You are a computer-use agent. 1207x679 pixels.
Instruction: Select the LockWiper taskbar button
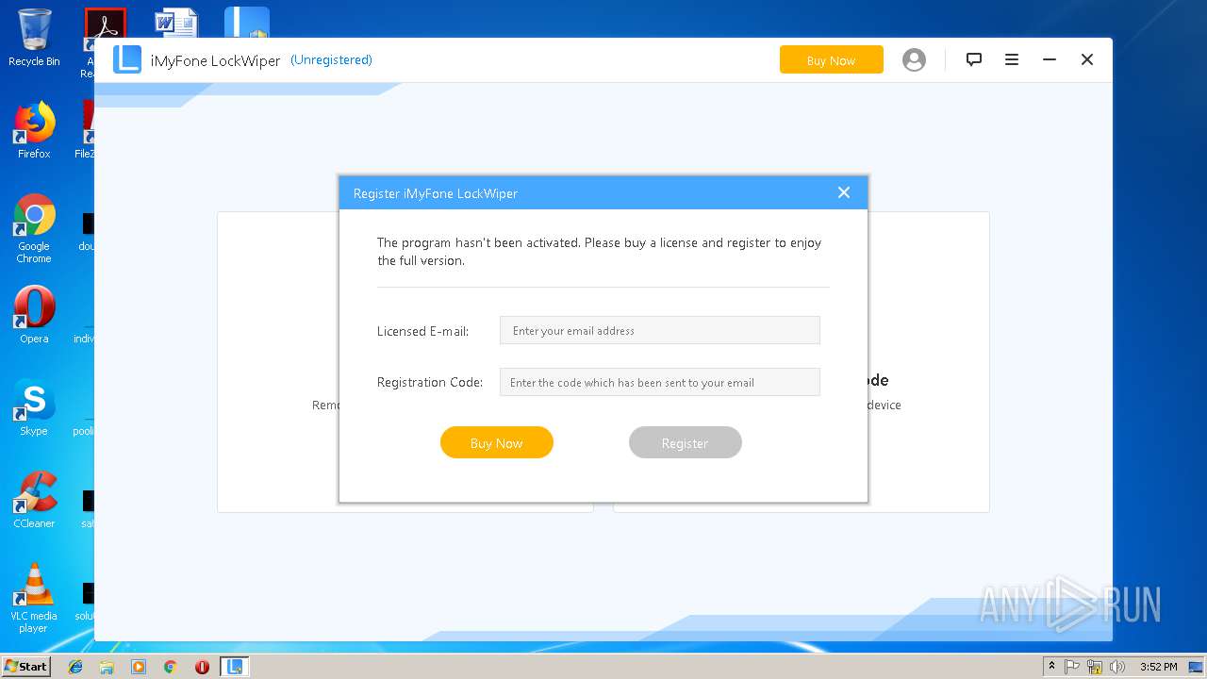coord(235,667)
